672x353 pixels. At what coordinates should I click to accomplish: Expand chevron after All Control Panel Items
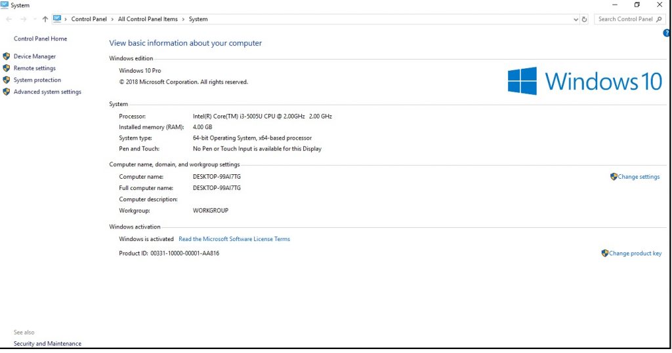tap(184, 19)
